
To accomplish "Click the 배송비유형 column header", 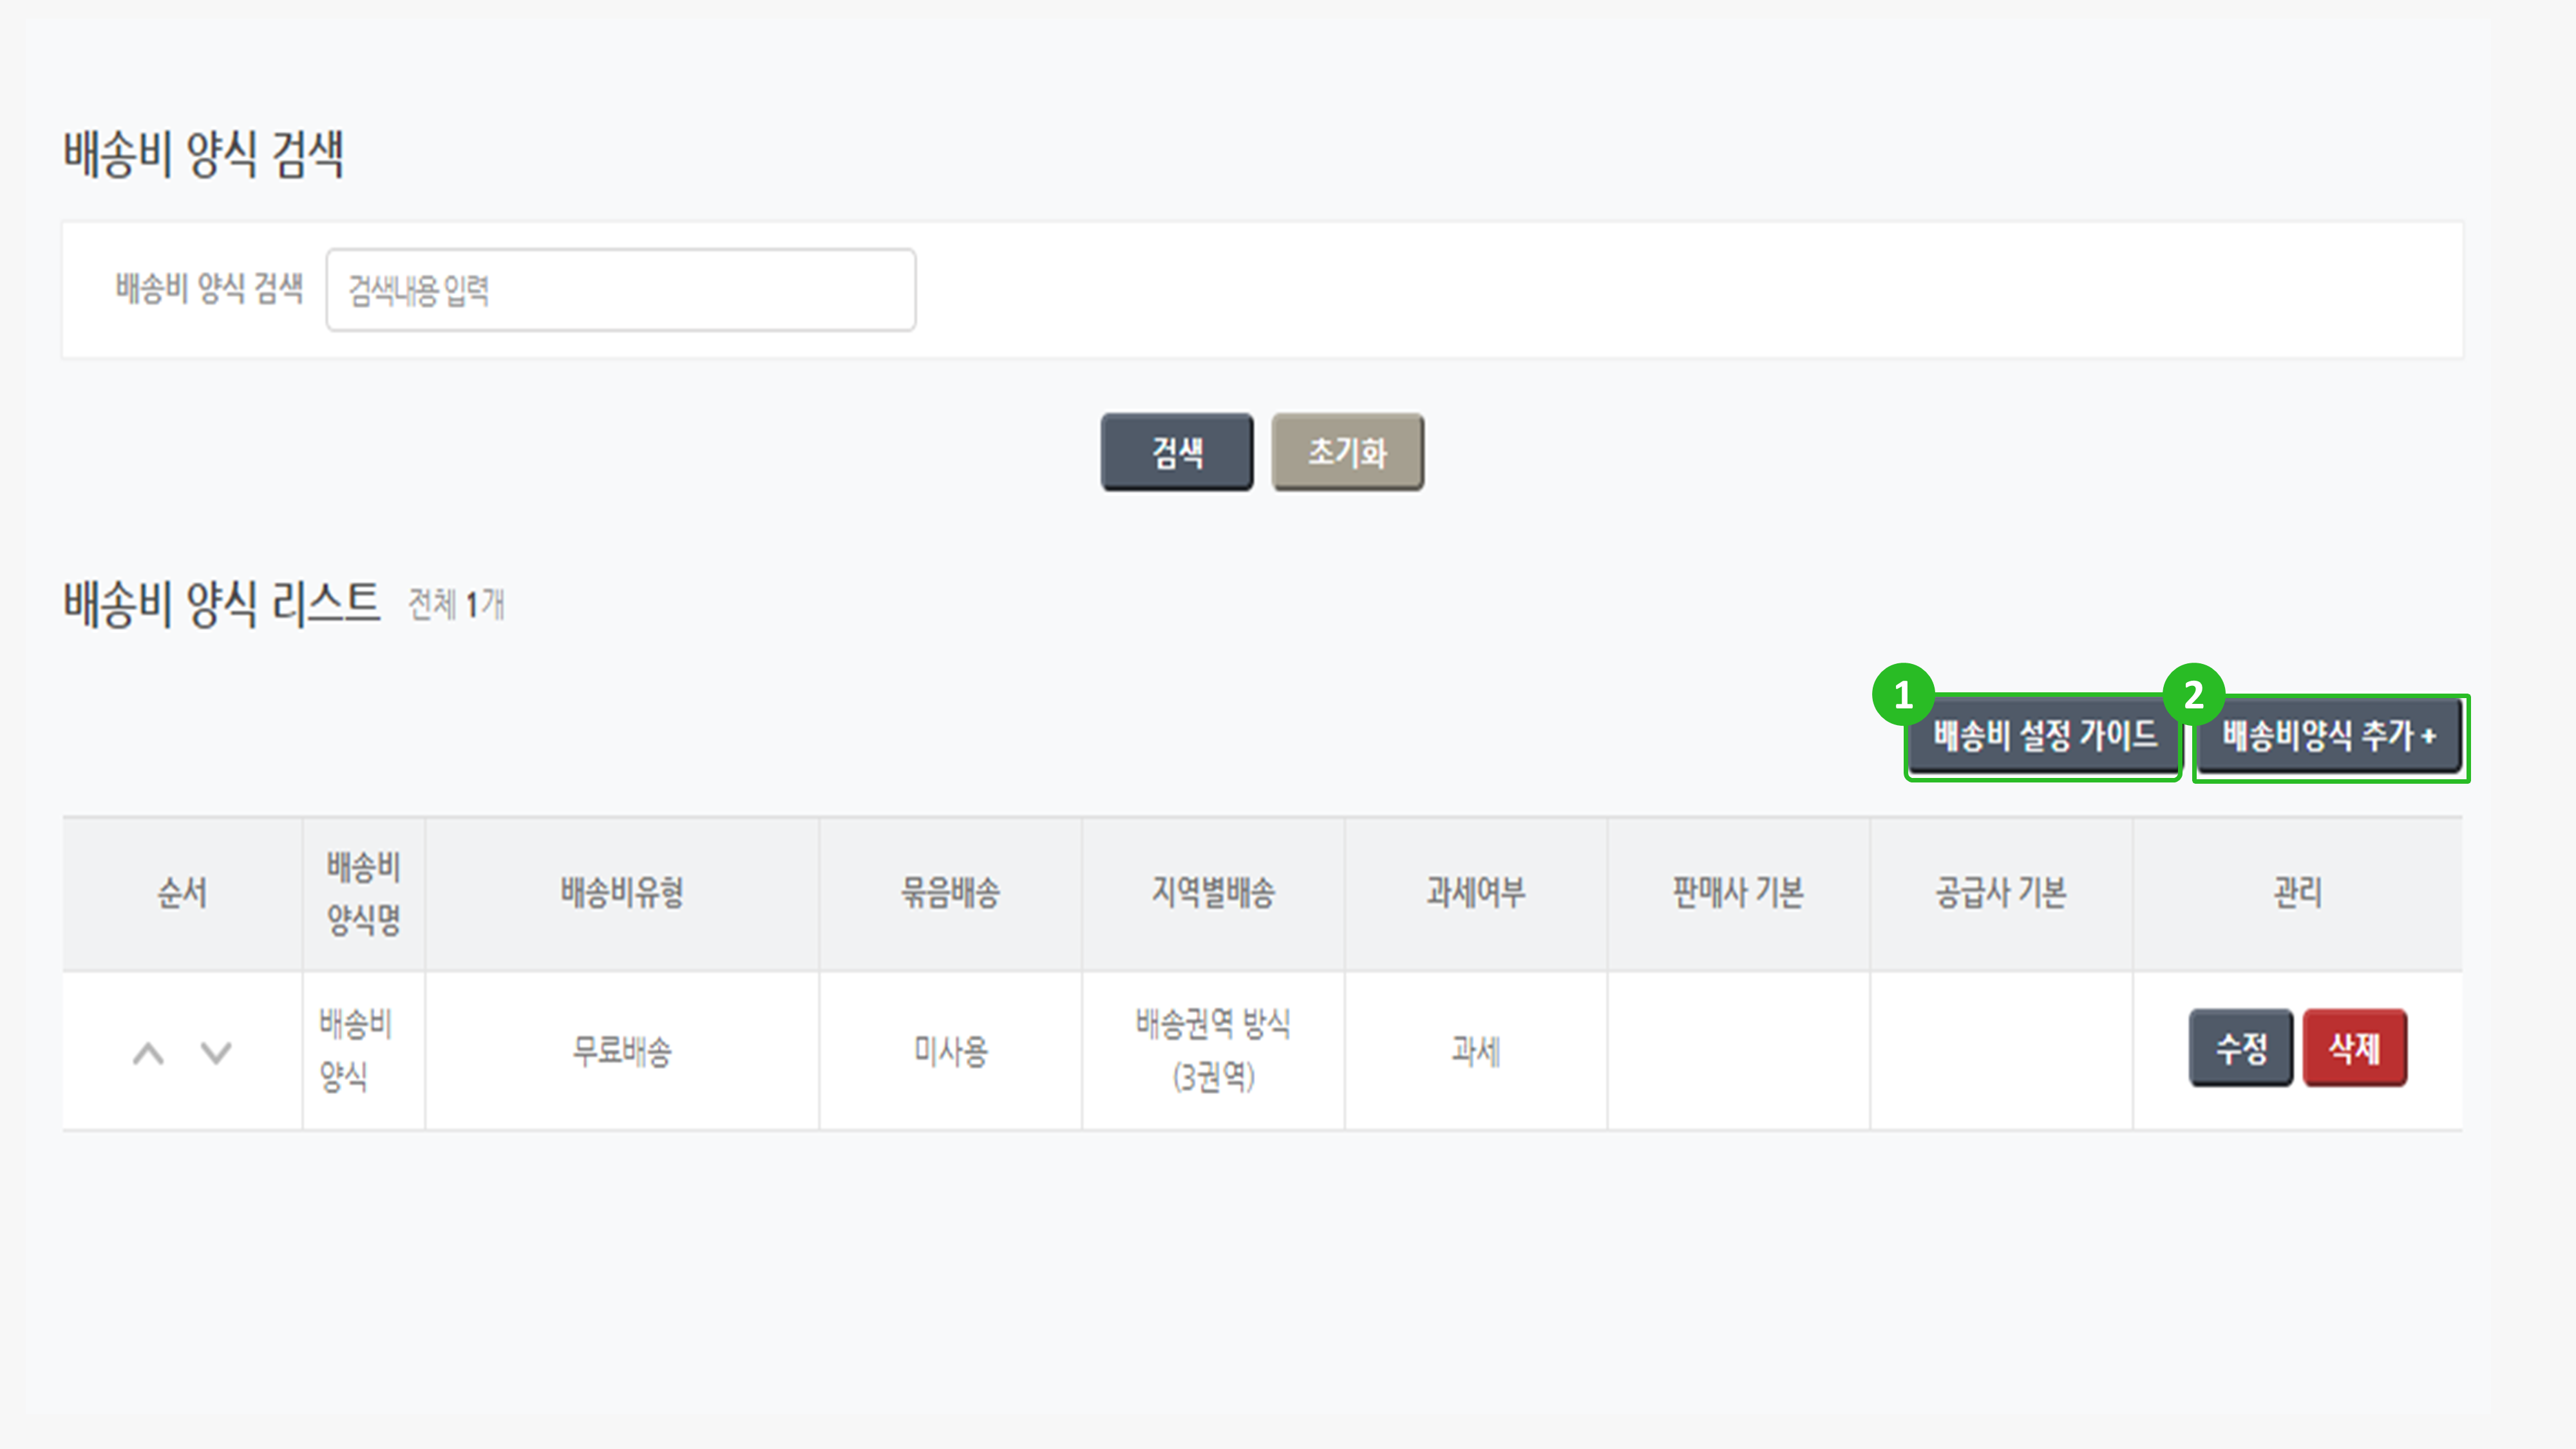I will [621, 893].
